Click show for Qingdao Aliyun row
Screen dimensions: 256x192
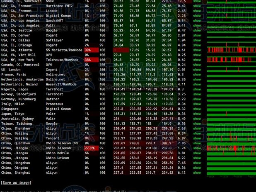click(x=197, y=168)
